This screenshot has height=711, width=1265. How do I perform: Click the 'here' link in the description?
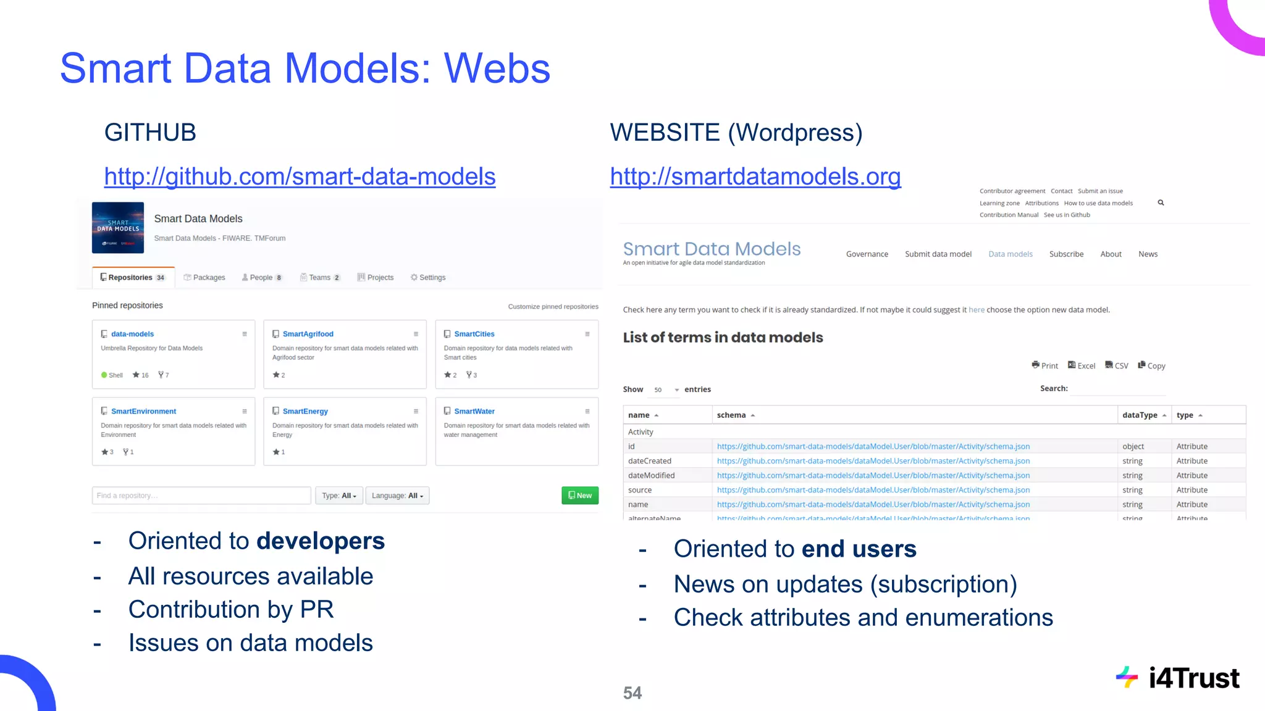pyautogui.click(x=977, y=310)
